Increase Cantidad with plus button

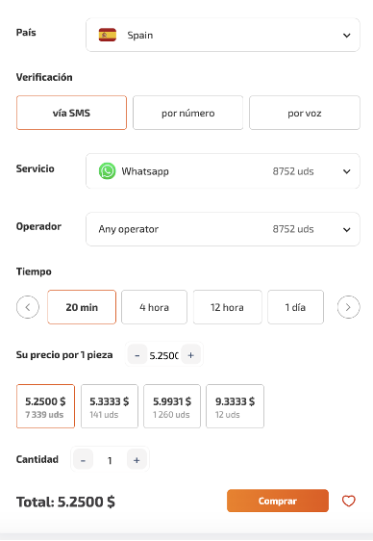pyautogui.click(x=137, y=459)
